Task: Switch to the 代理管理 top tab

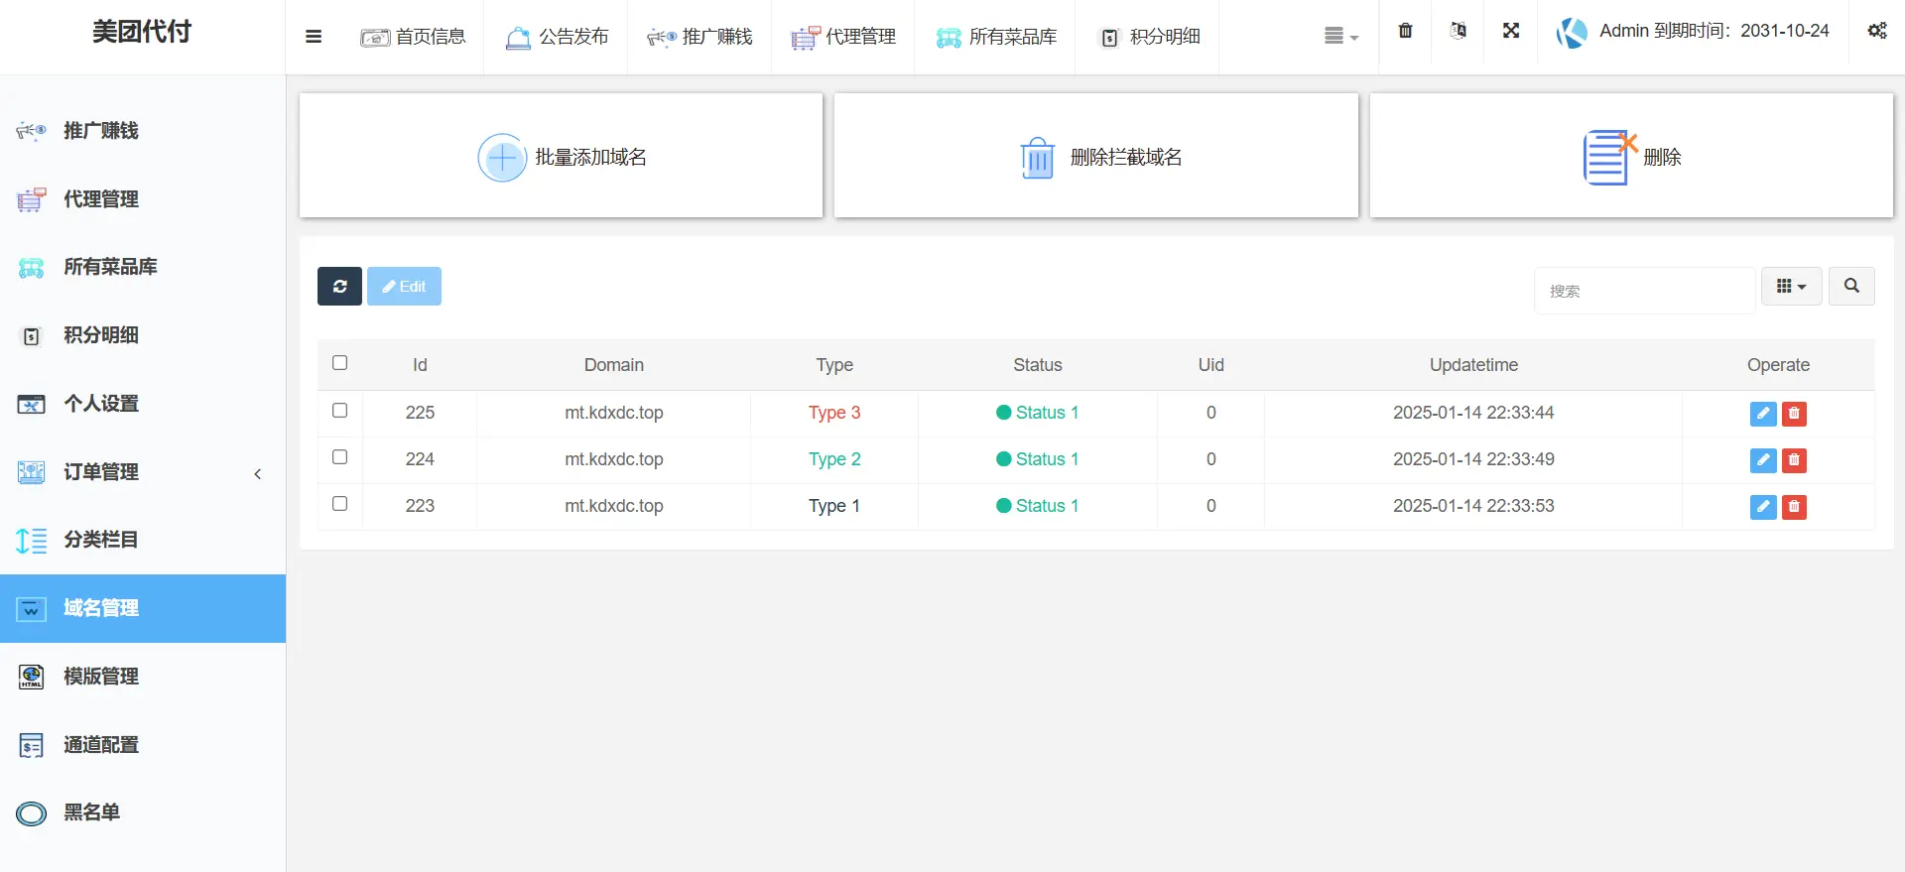Action: (x=843, y=37)
